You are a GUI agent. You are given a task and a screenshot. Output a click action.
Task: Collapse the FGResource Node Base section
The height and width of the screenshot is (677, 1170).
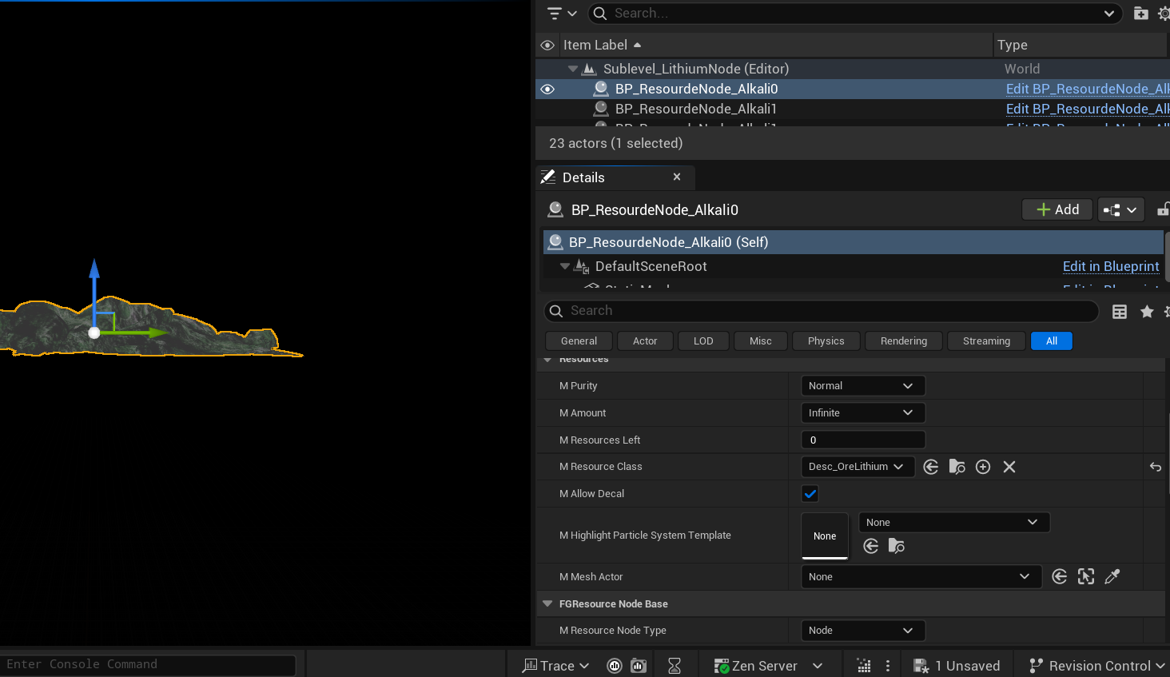[x=547, y=604]
